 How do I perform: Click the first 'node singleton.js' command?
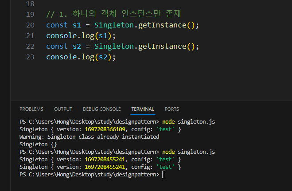[188, 122]
